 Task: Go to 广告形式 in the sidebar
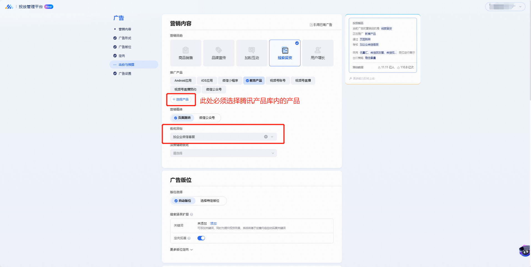click(125, 38)
